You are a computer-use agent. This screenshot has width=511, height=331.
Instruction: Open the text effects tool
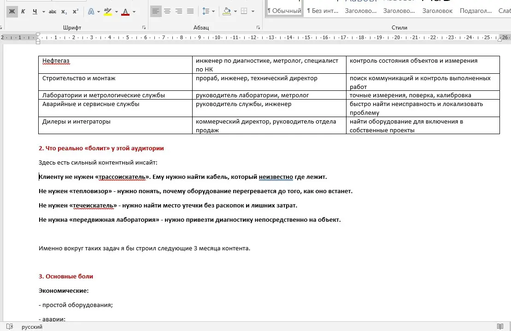point(91,12)
